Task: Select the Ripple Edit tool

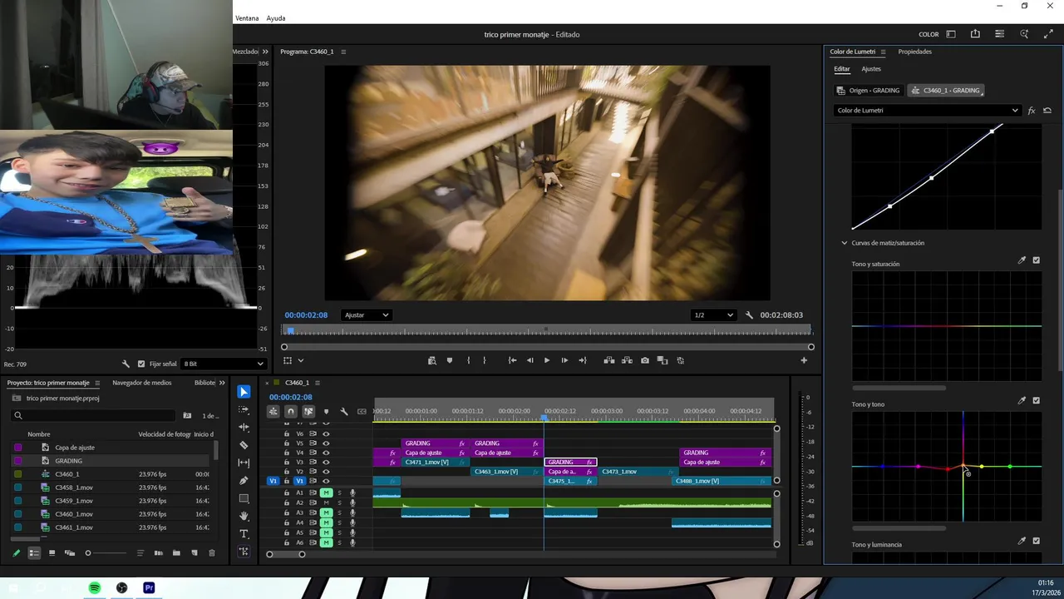Action: [x=244, y=427]
